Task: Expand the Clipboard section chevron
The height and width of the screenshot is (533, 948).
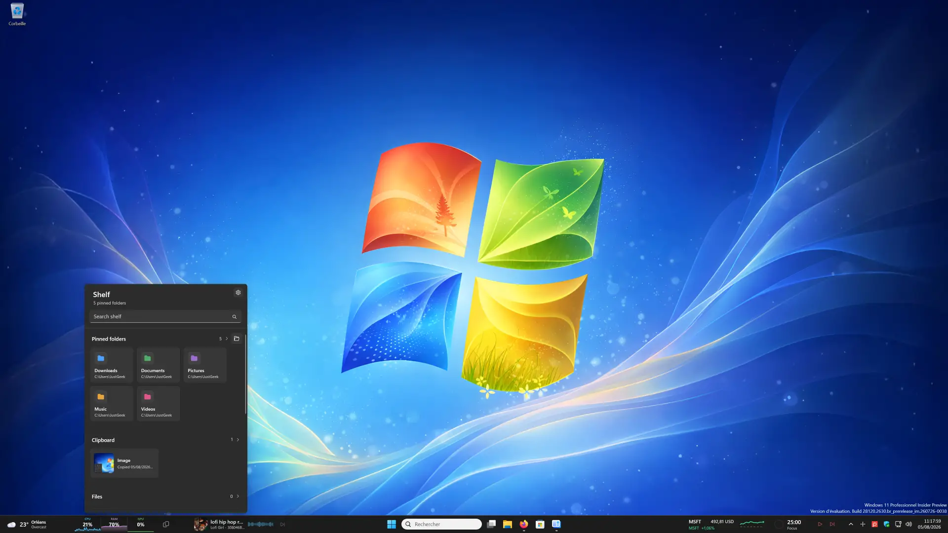Action: click(237, 440)
